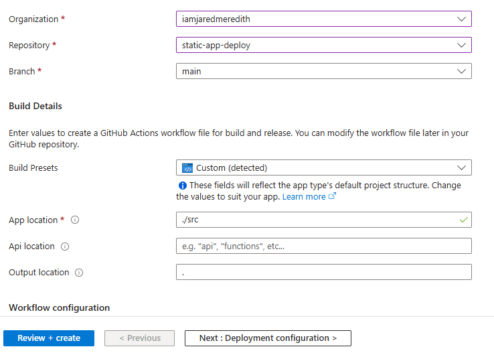Click the Custom preset code icon
Viewport: 494px width, 353px height.
(x=187, y=168)
